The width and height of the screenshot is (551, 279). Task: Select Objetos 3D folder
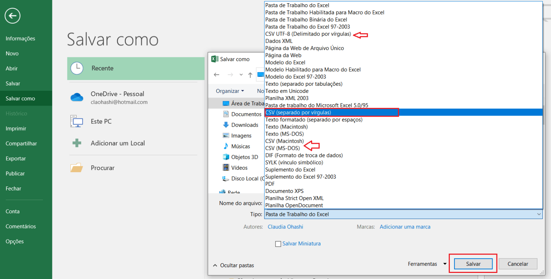click(244, 157)
